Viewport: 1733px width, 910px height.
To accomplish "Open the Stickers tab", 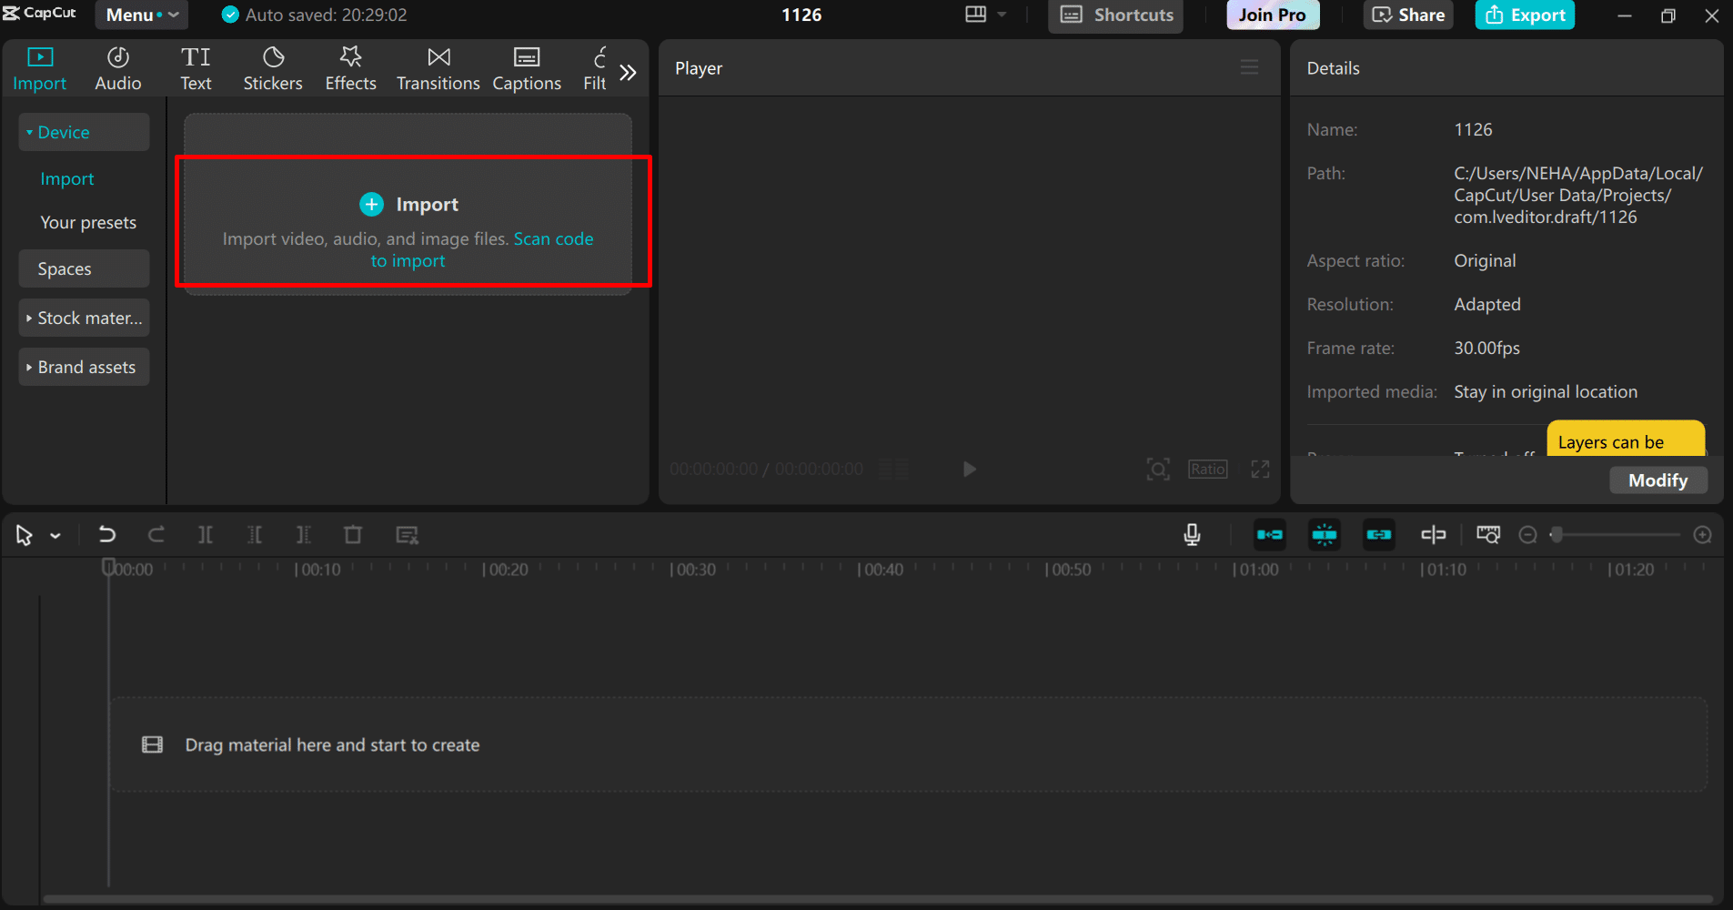I will pos(273,69).
